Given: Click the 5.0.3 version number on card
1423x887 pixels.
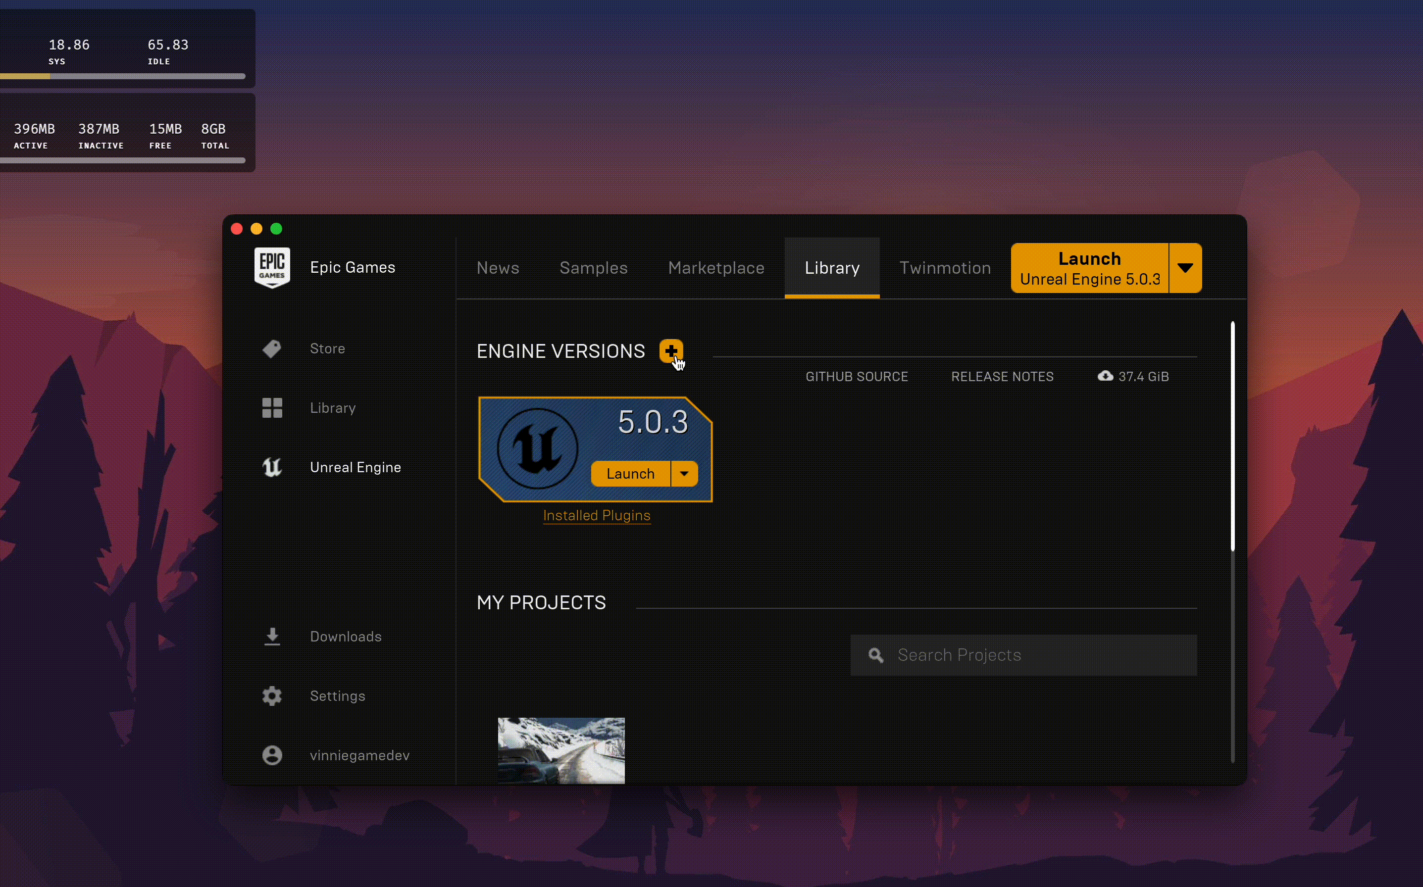Looking at the screenshot, I should click(x=653, y=422).
